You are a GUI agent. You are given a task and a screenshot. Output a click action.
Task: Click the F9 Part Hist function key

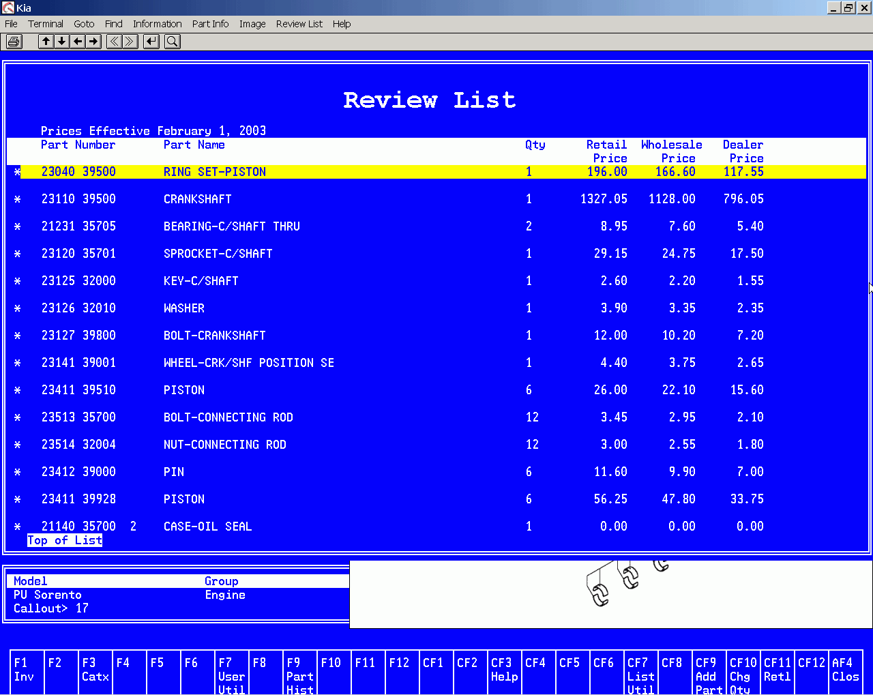300,672
